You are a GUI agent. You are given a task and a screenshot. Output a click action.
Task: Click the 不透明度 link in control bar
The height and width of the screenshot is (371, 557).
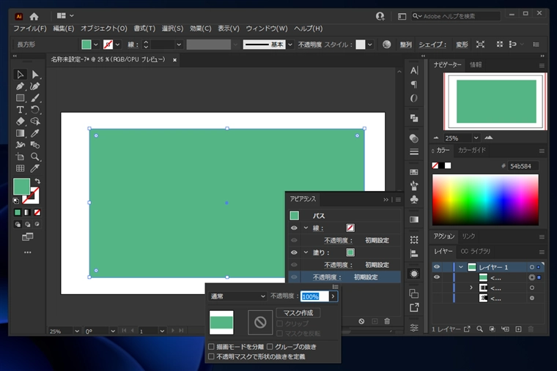point(309,45)
